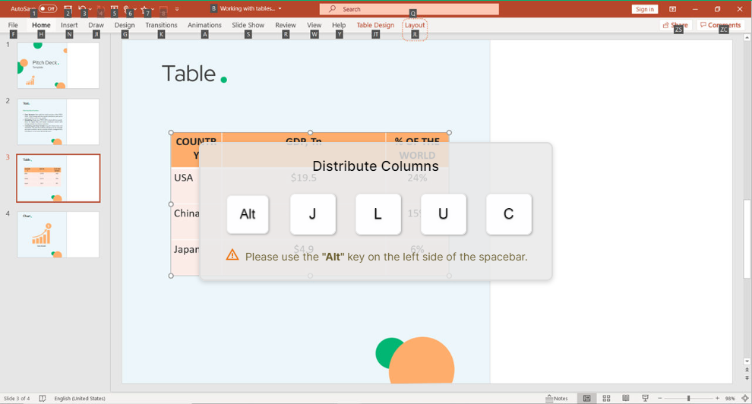
Task: Start slideshow from beginning icon in title bar
Action: pos(114,8)
